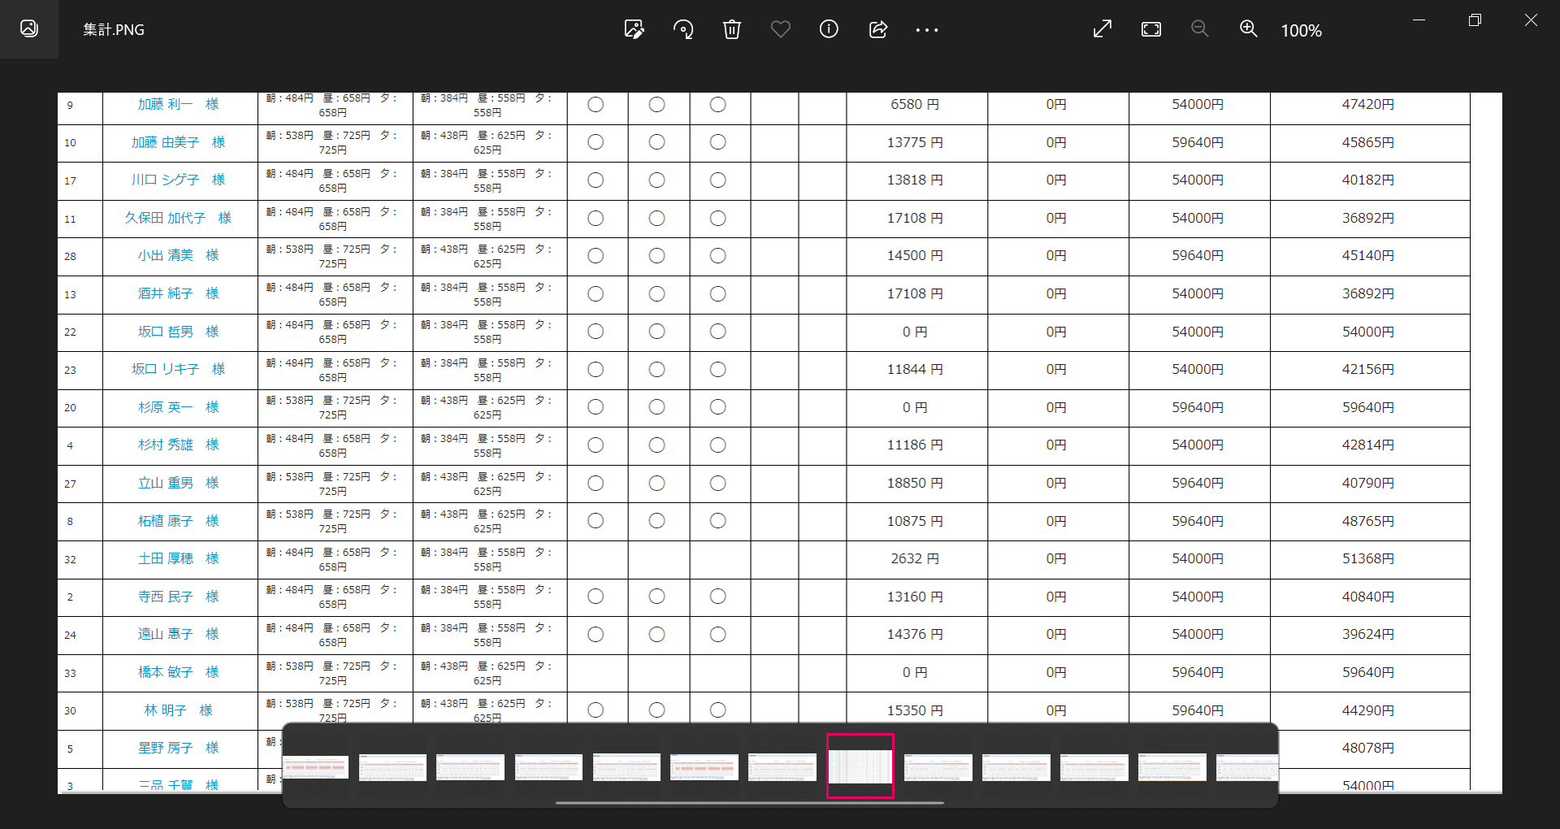This screenshot has height=829, width=1560.
Task: Show file info panel
Action: point(829,30)
